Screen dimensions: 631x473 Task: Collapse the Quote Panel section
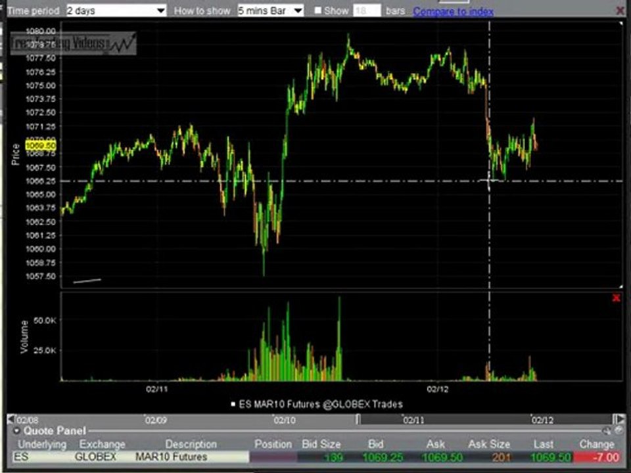tap(17, 431)
